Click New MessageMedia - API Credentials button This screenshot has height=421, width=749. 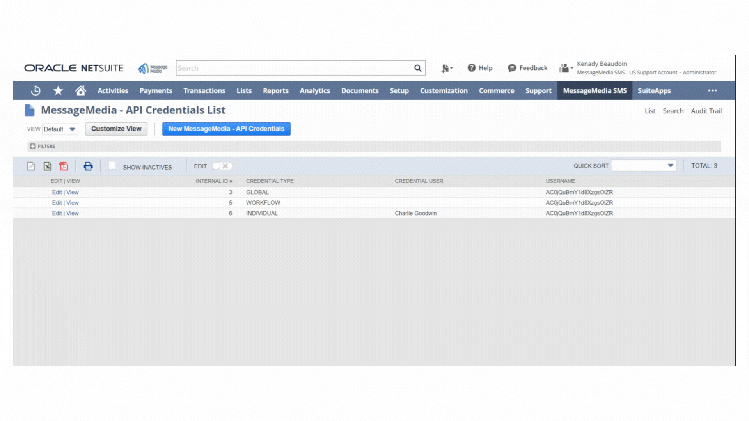coord(226,129)
